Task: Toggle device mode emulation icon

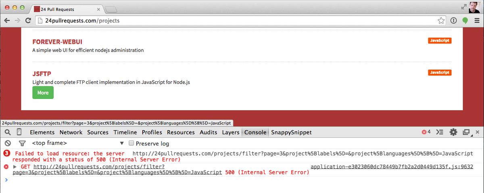Action: point(19,132)
